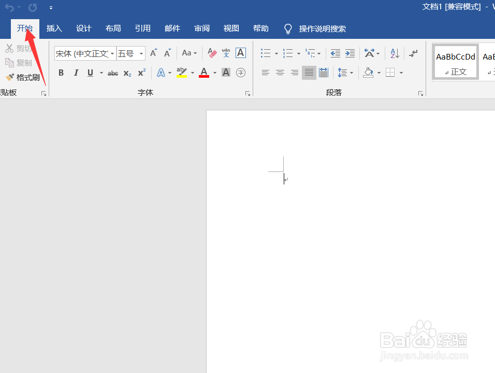This screenshot has height=373, width=495.
Task: Click the Sort A-Z icon
Action: tap(395, 53)
